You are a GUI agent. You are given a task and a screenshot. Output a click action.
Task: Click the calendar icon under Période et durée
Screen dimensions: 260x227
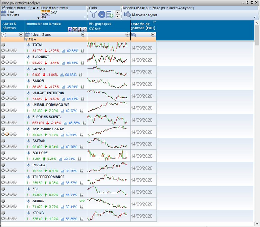tap(4, 13)
